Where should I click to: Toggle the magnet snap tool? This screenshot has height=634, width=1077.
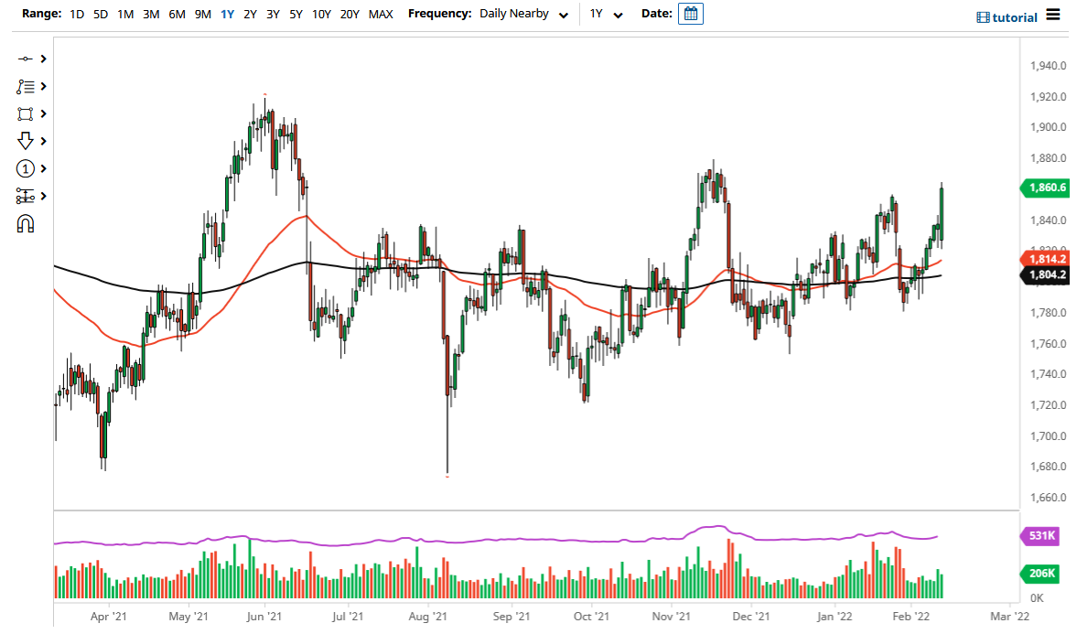26,224
